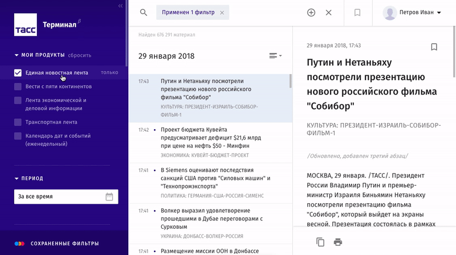Open the За все время period field
Image resolution: width=456 pixels, height=255 pixels.
pyautogui.click(x=66, y=196)
